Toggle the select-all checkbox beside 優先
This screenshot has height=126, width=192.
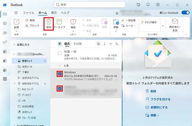(60, 44)
